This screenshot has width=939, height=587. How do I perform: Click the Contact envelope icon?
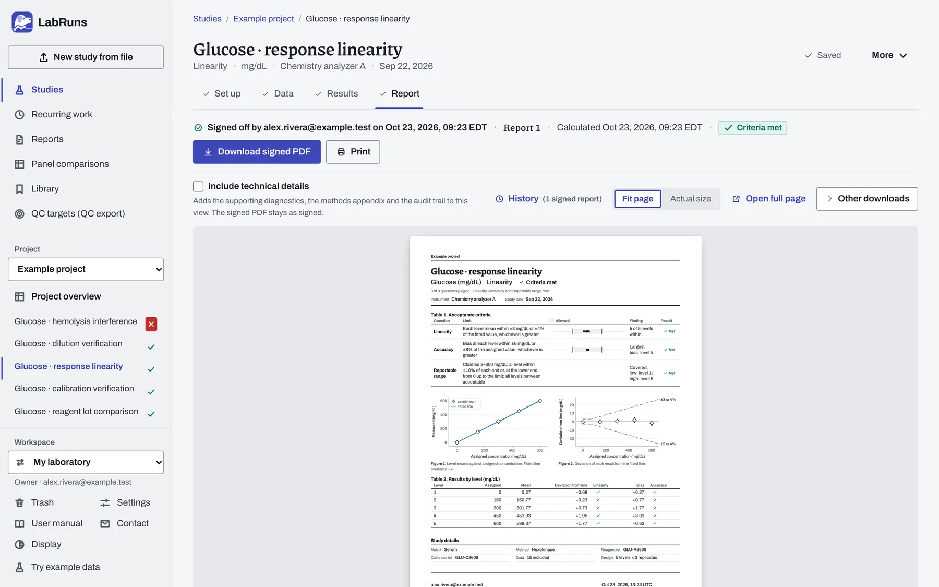pyautogui.click(x=105, y=524)
